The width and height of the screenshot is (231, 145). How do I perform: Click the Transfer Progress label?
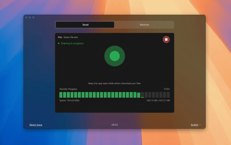click(x=68, y=89)
